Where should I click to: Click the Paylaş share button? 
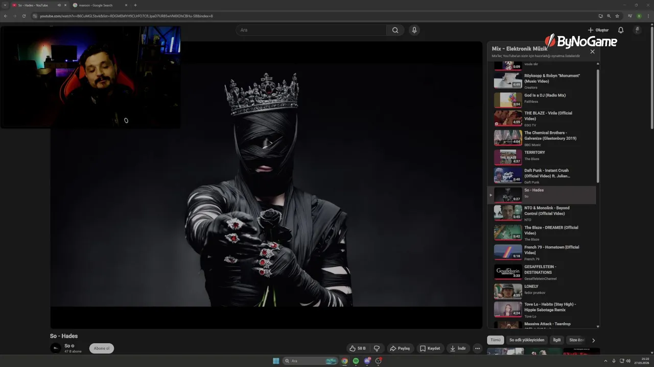(x=400, y=349)
